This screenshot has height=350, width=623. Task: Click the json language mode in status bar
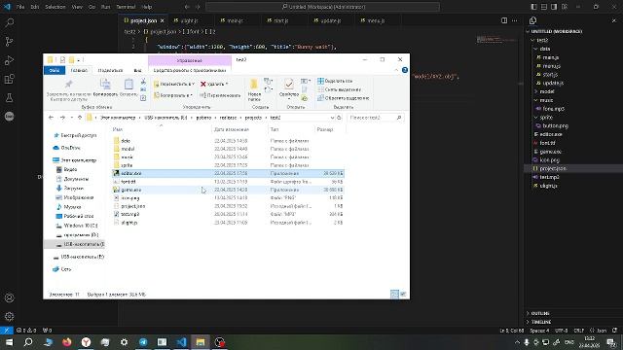coord(599,331)
